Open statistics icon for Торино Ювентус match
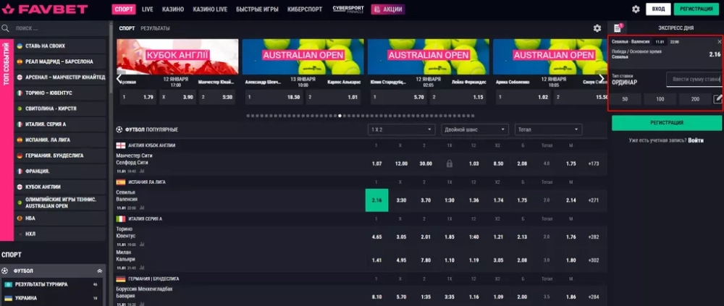The image size is (724, 306). click(142, 245)
